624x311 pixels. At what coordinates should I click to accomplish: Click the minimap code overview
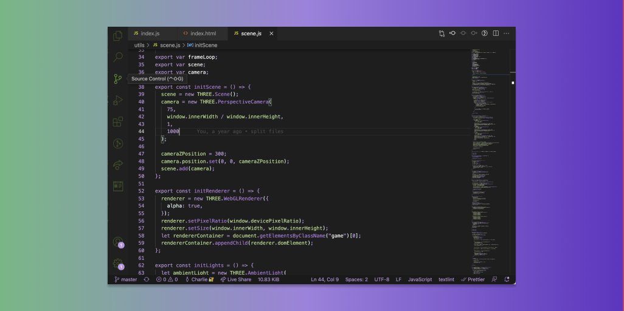click(490, 162)
